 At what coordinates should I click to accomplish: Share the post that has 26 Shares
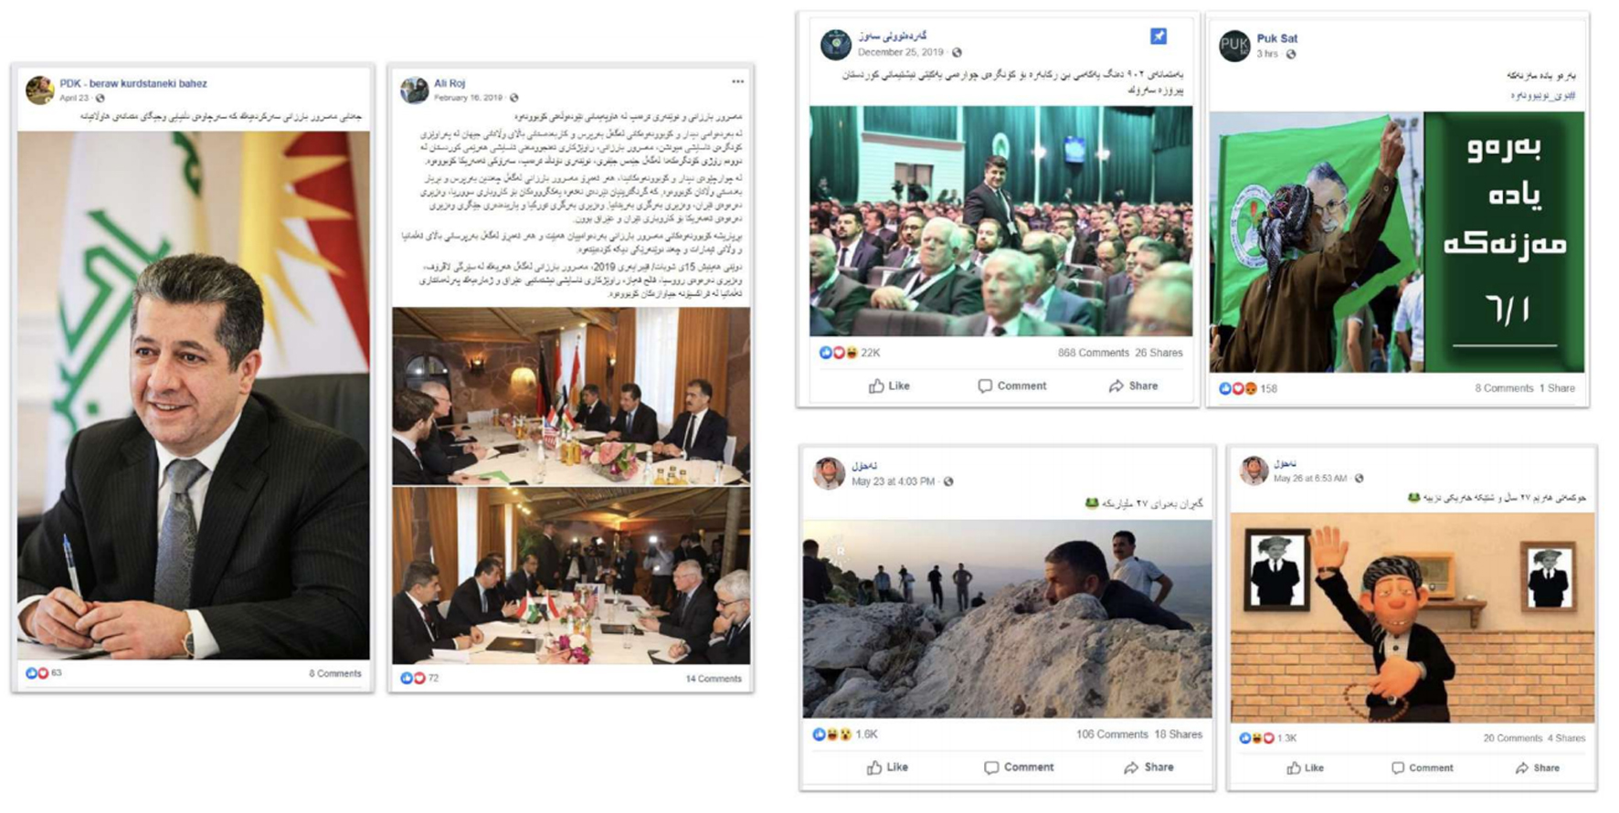tap(1133, 386)
